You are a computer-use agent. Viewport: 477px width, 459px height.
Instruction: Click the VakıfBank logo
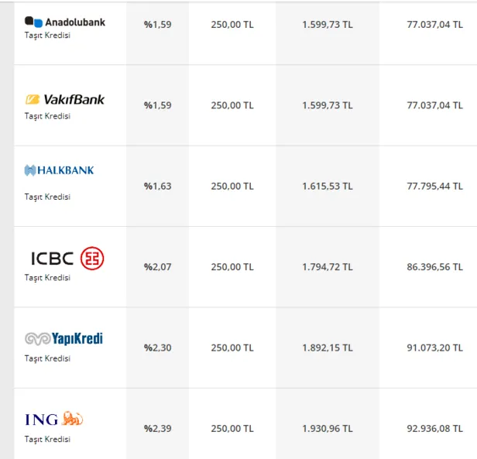pos(65,99)
